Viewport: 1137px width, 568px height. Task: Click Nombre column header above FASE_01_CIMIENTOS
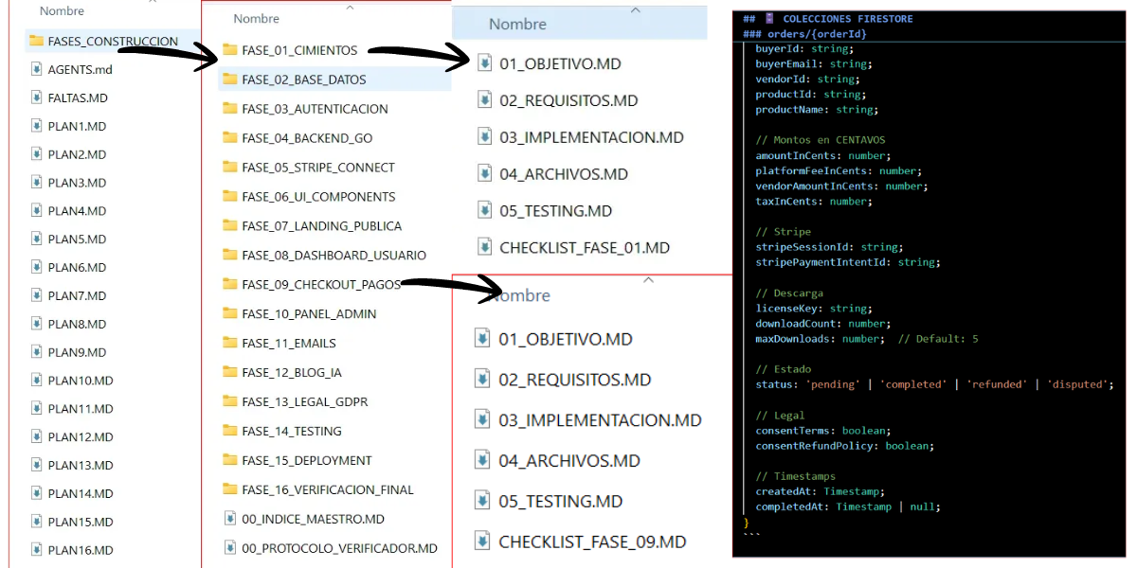coord(256,18)
